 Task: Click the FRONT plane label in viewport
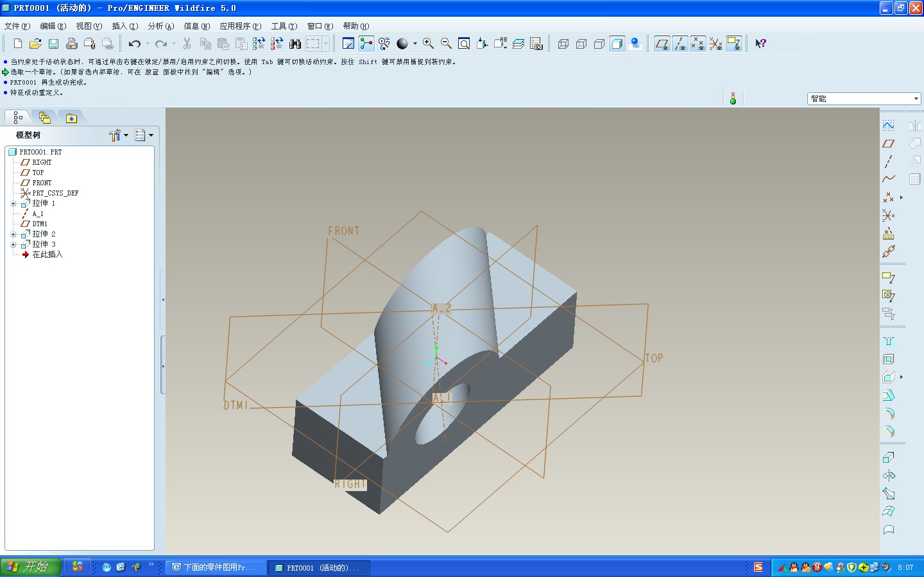point(344,231)
